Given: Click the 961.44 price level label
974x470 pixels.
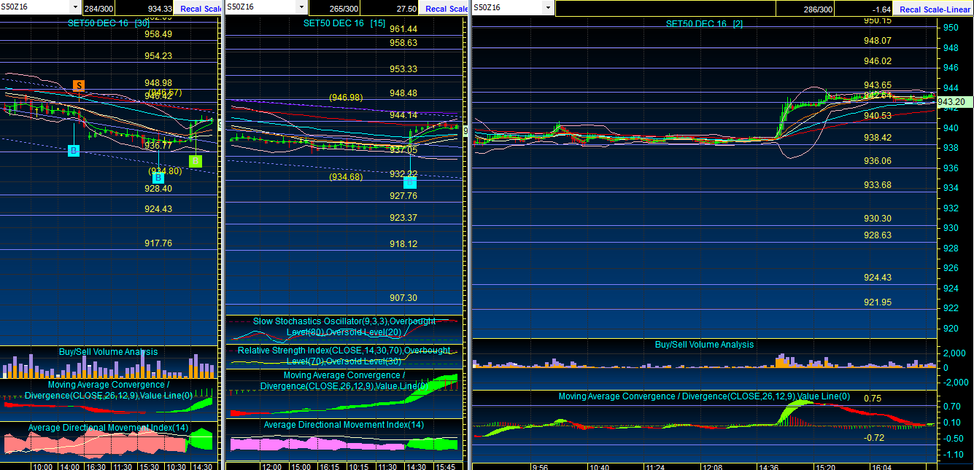Looking at the screenshot, I should tap(403, 29).
